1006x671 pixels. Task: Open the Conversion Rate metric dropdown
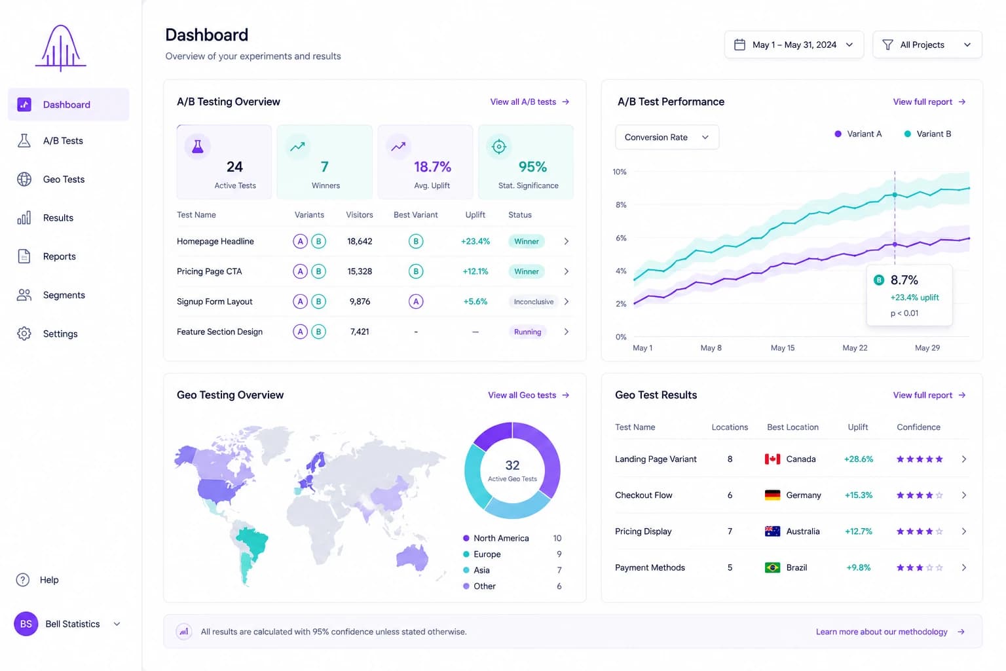click(x=667, y=137)
